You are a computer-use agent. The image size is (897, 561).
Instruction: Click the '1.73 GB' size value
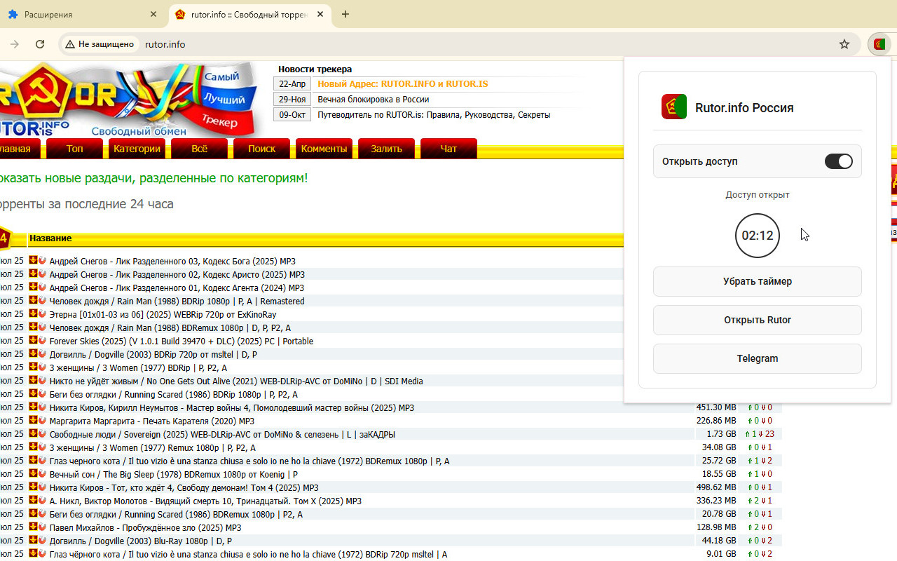[721, 434]
